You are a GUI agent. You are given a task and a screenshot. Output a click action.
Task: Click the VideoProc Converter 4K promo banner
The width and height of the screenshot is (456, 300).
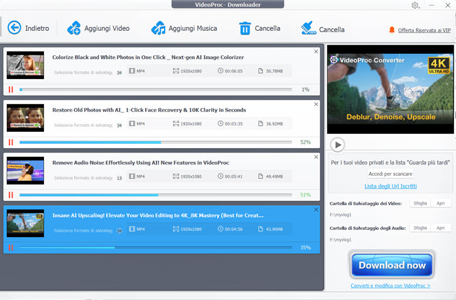tap(390, 89)
